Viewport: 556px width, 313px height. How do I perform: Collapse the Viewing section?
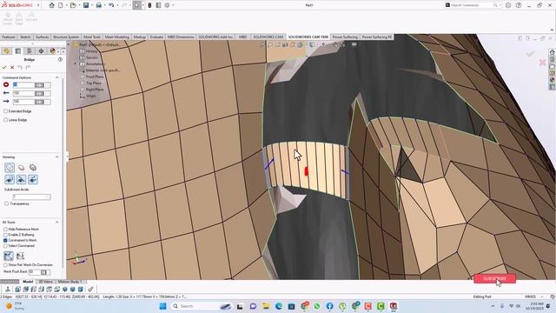pos(57,156)
